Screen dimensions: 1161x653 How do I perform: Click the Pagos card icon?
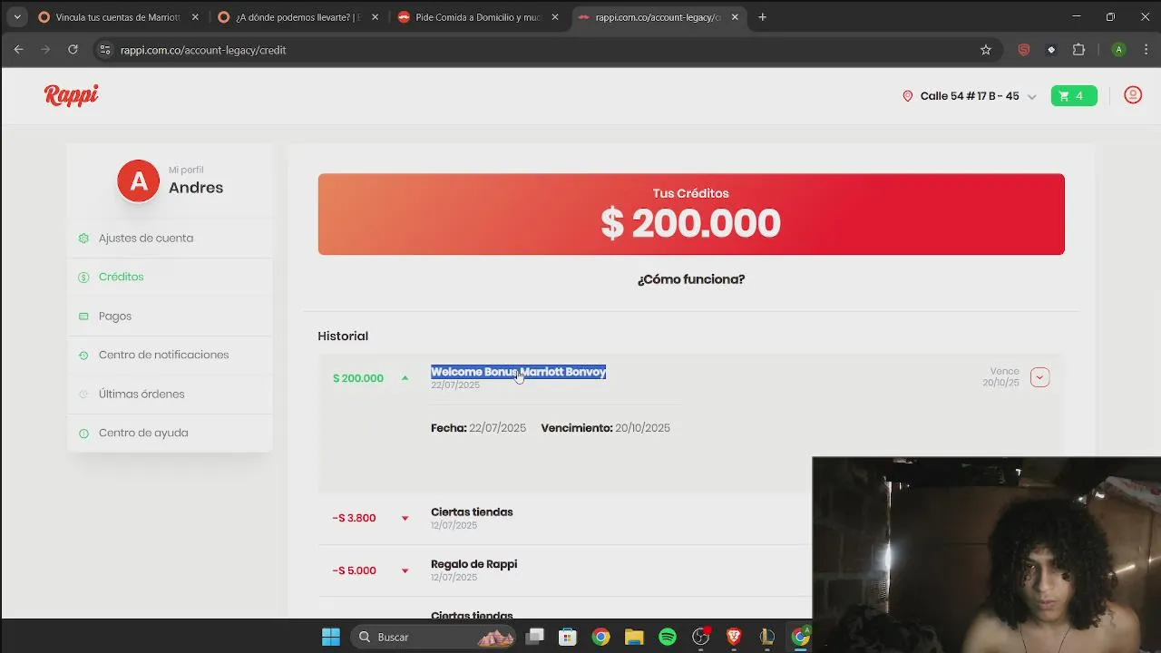point(83,317)
